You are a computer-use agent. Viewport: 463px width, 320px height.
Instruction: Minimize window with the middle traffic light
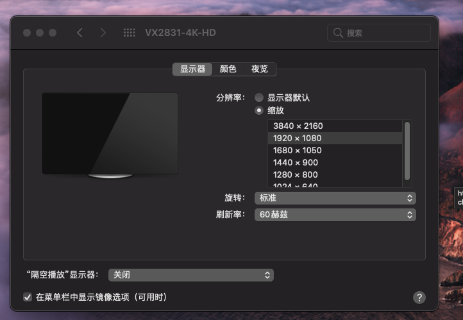click(40, 33)
